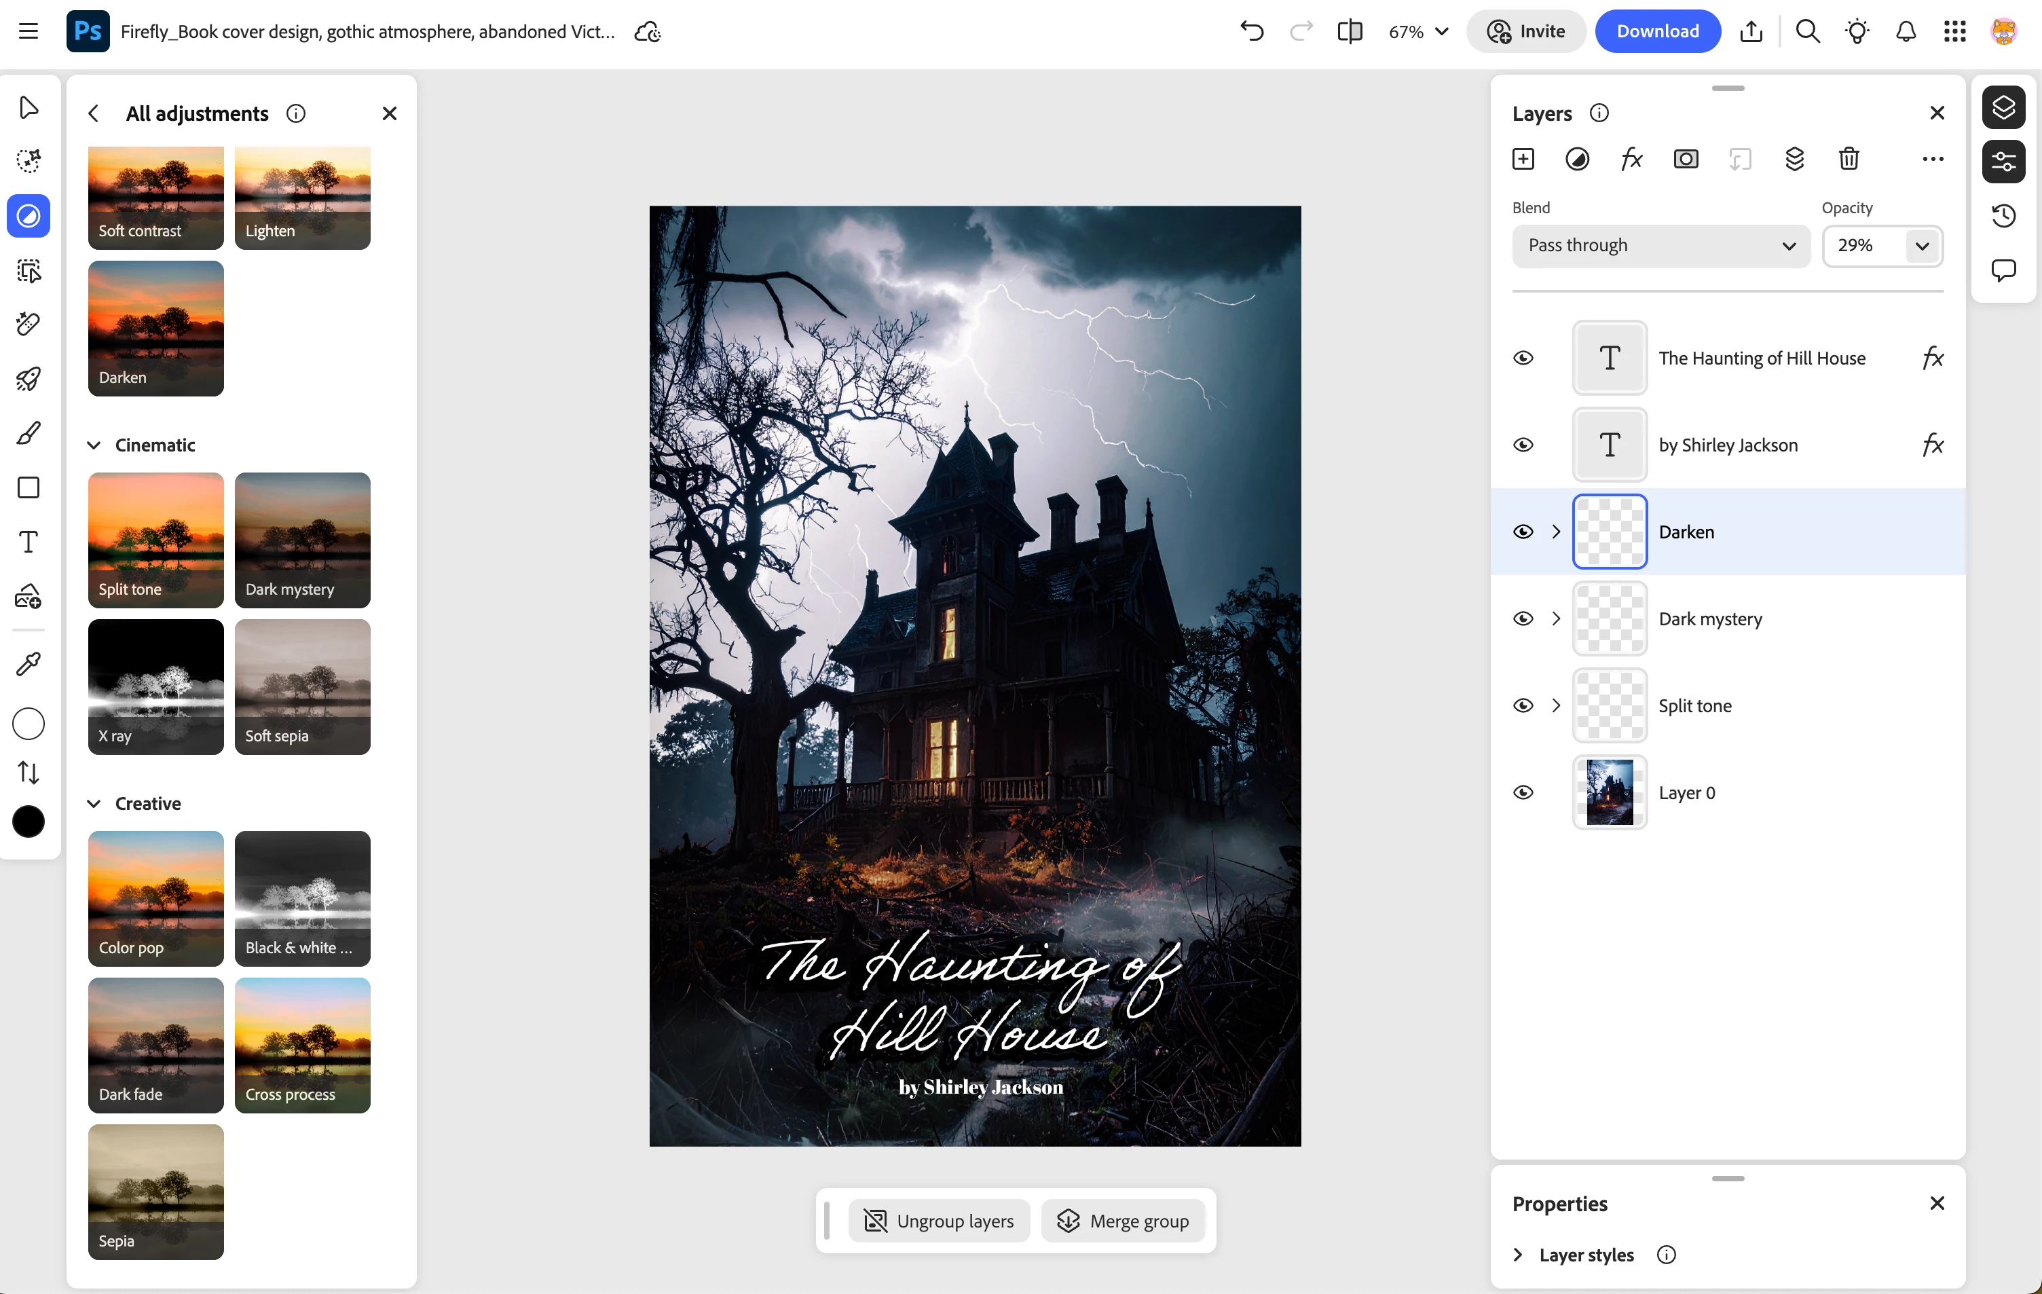Open the Pass through blend mode dropdown
The height and width of the screenshot is (1294, 2042).
(x=1660, y=246)
